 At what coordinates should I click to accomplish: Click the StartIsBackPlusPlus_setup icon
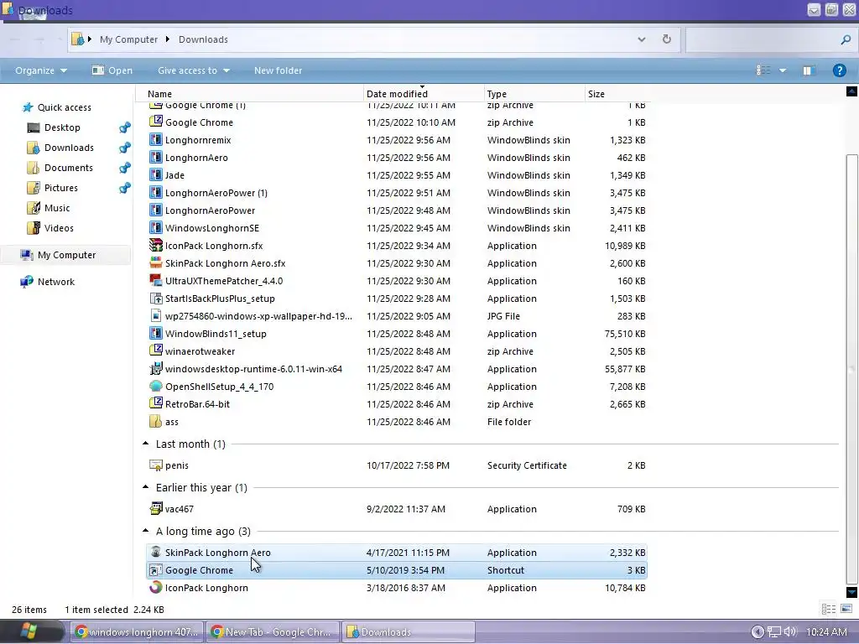(x=155, y=298)
